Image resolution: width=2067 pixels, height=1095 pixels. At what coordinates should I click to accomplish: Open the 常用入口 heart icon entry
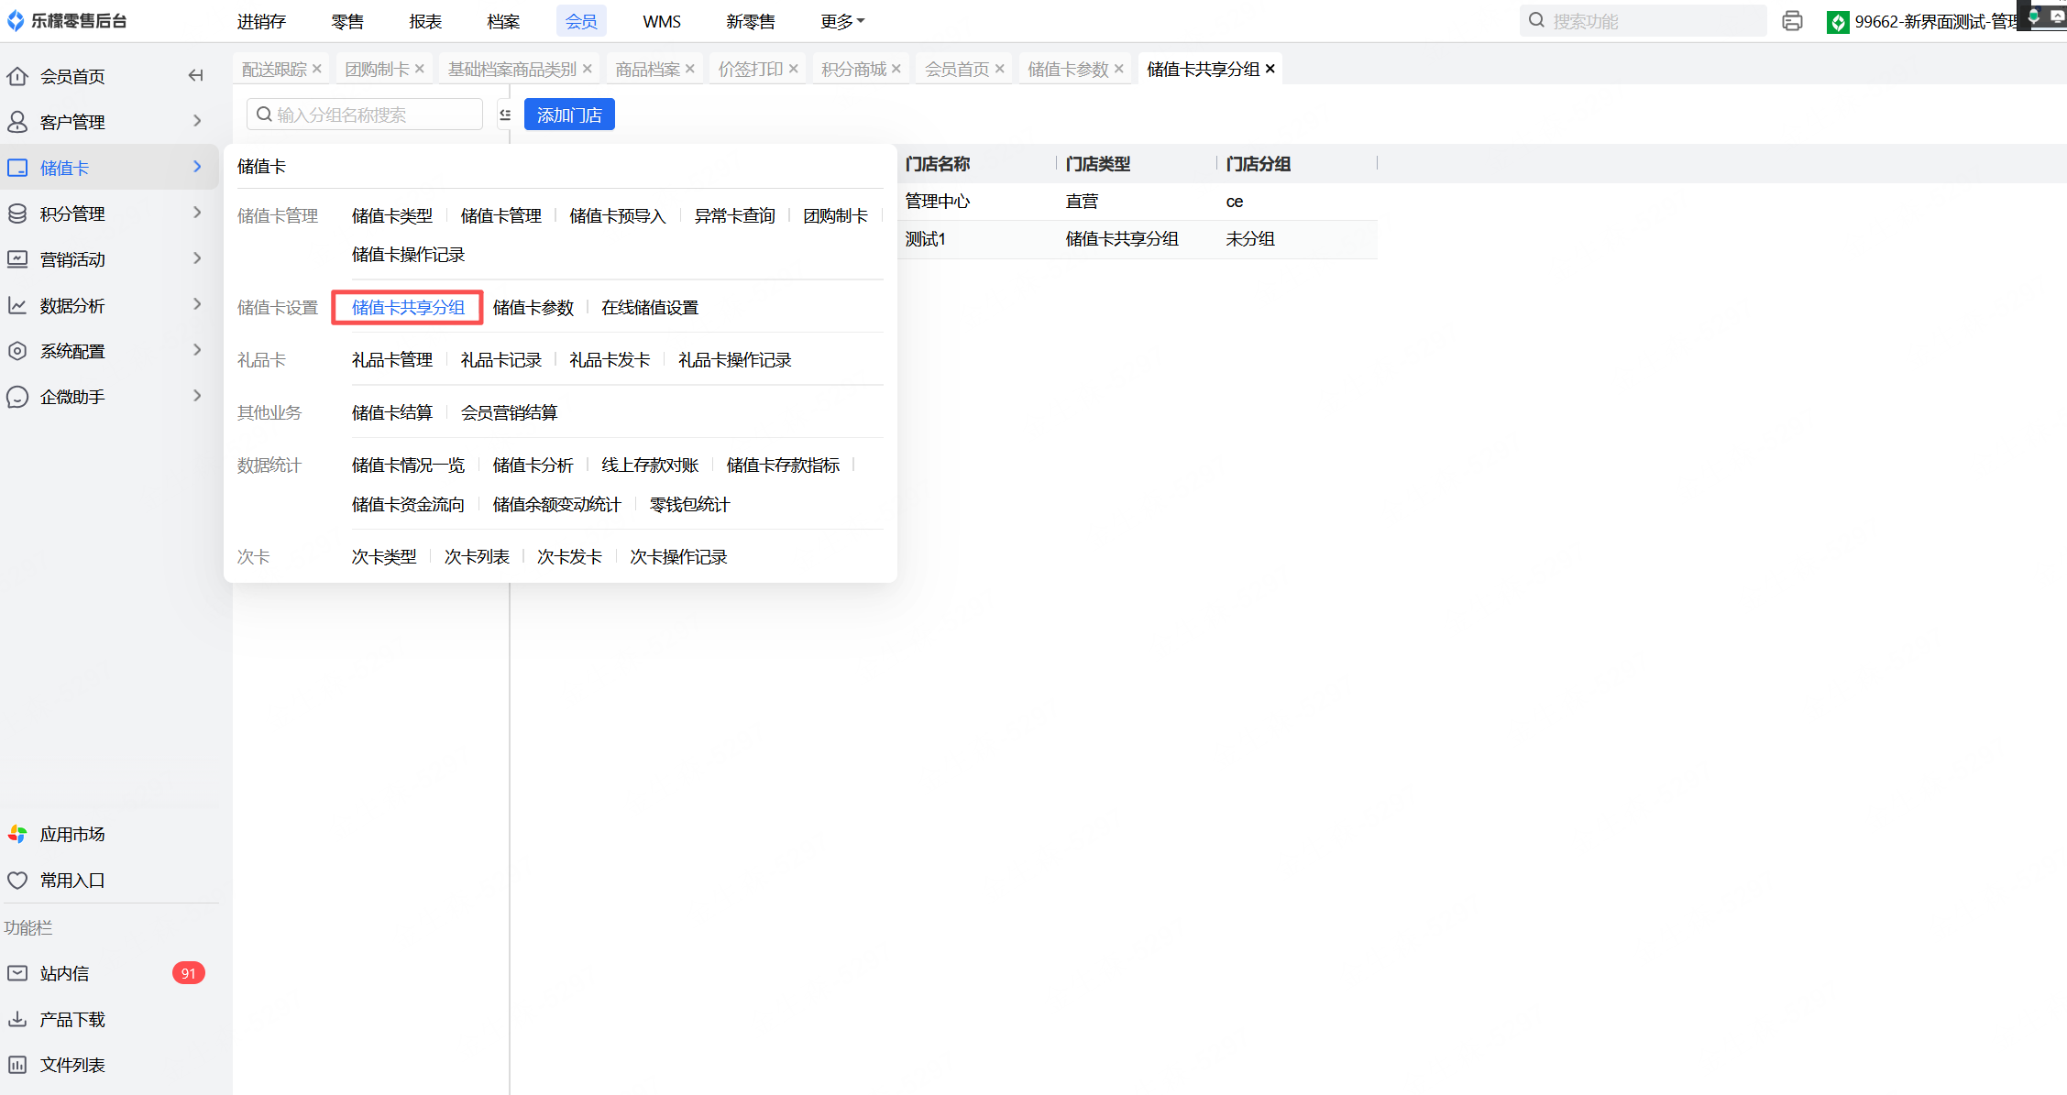click(17, 880)
